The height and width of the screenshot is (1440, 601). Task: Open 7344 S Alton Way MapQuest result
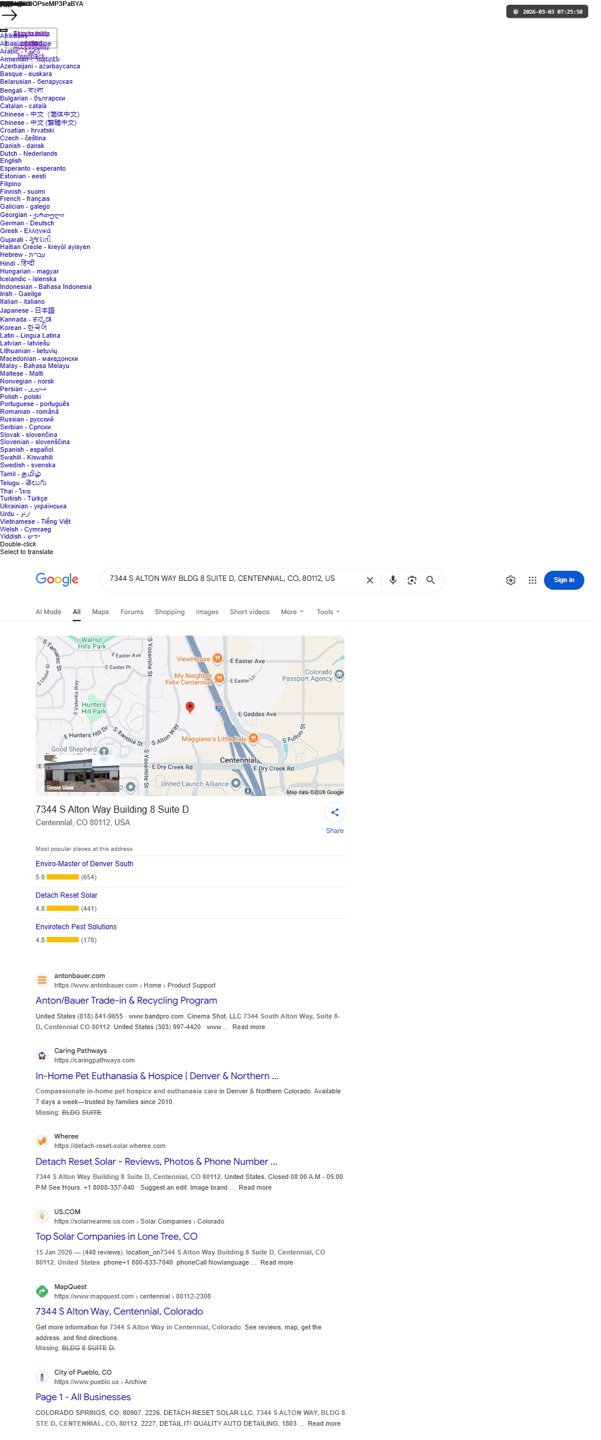pos(119,1312)
